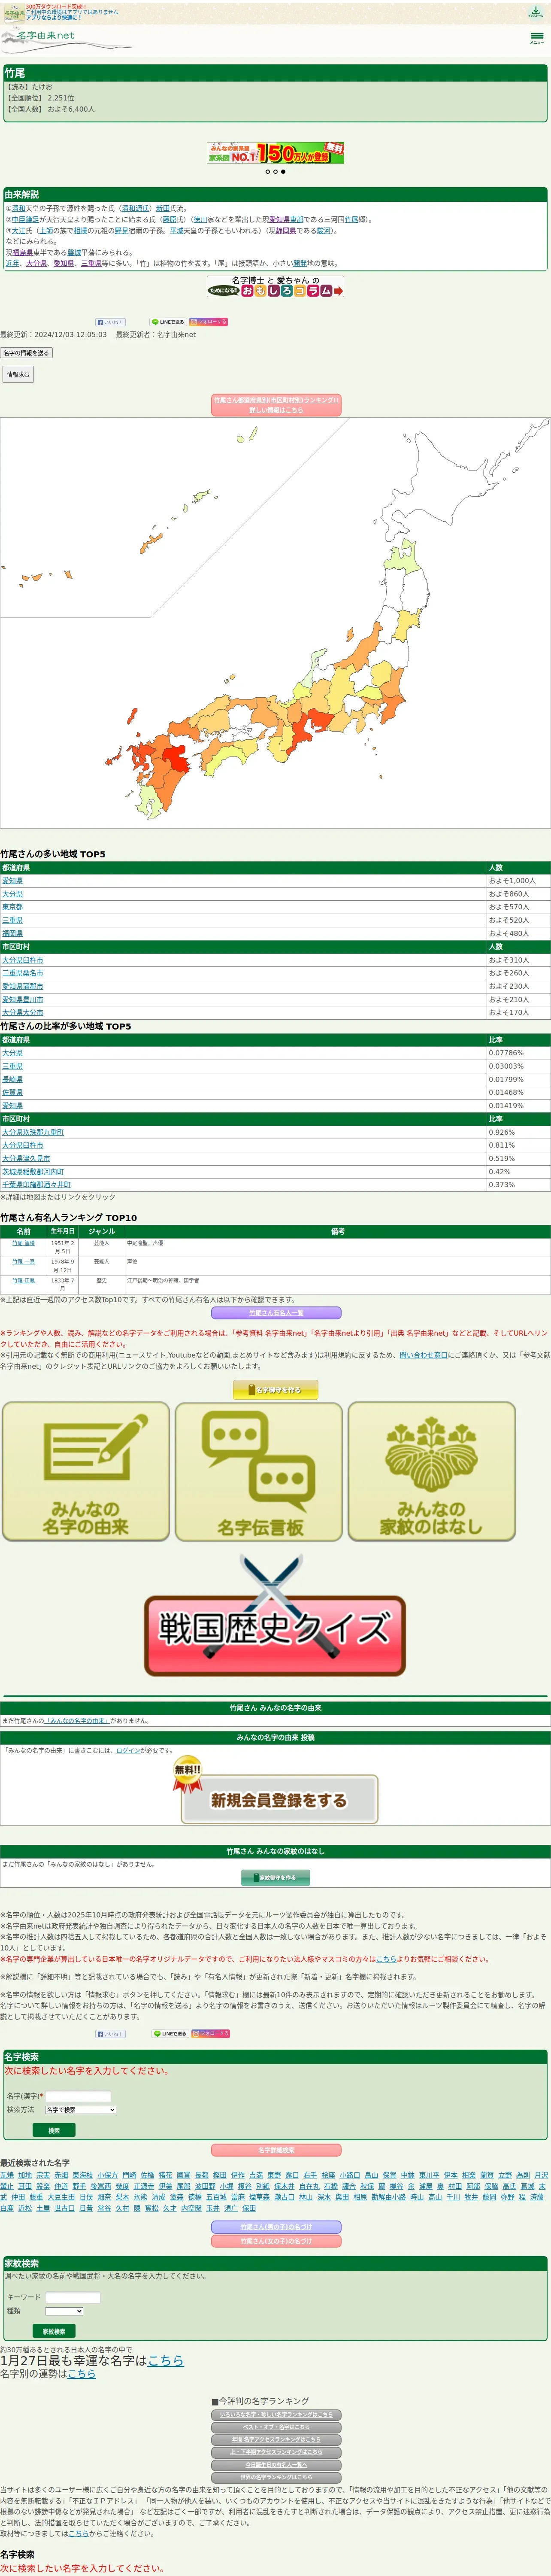Open the pink 名字詳細検索 button
This screenshot has height=2576, width=551.
coord(276,2151)
